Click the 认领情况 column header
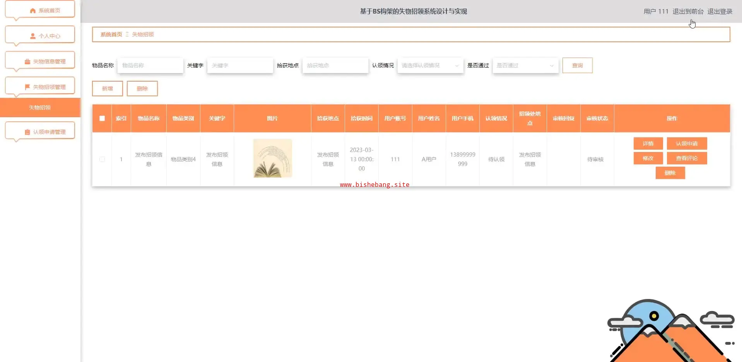 click(496, 118)
